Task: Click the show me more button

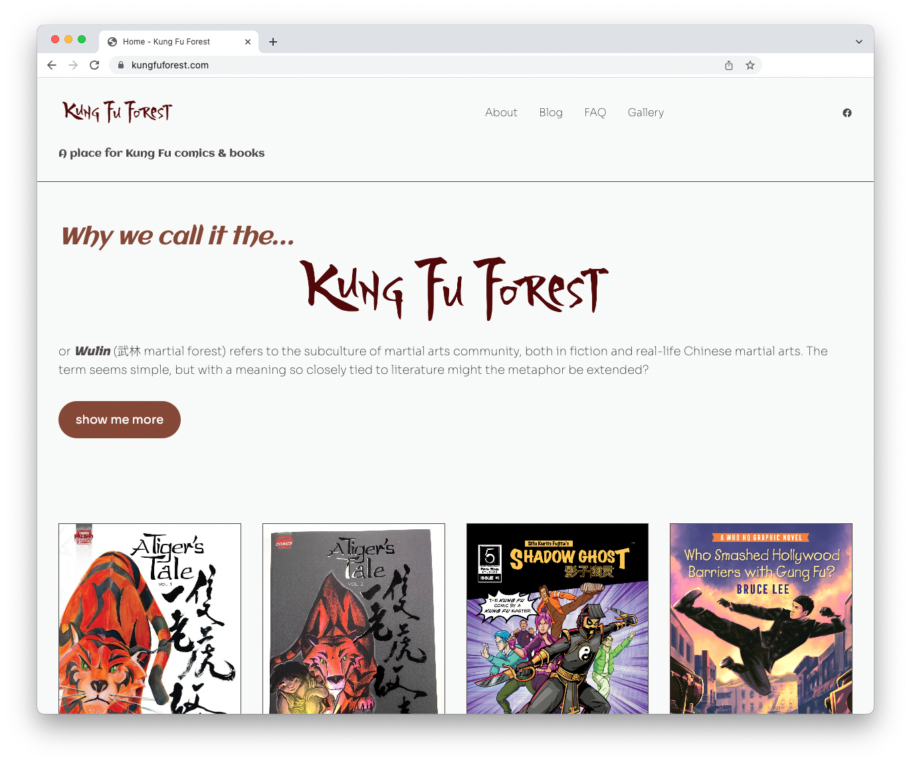Action: coord(120,420)
